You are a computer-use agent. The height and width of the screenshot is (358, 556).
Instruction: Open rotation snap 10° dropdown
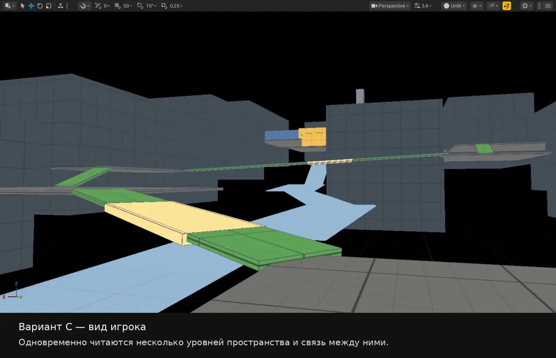click(151, 6)
